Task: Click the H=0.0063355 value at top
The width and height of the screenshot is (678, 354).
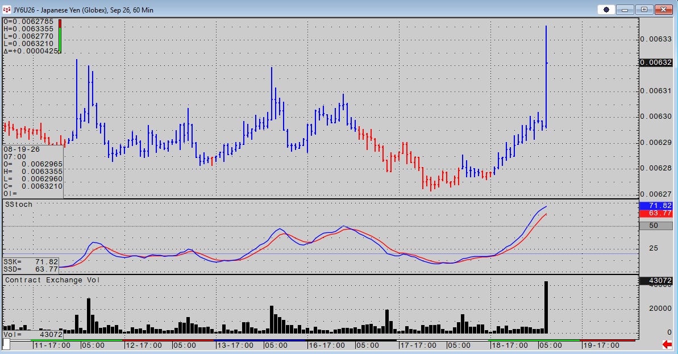Action: tap(28, 28)
